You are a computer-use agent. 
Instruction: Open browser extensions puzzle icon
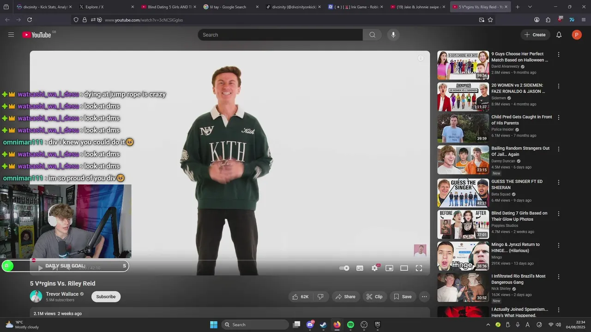(x=548, y=20)
